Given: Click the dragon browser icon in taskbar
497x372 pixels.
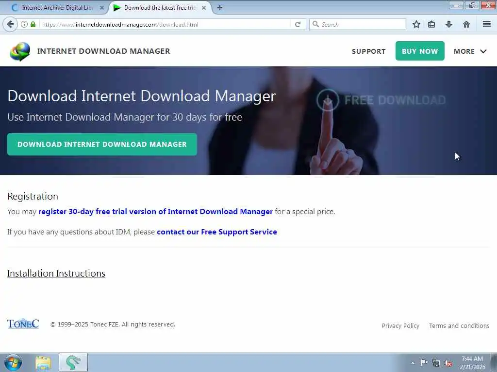Looking at the screenshot, I should coord(73,362).
